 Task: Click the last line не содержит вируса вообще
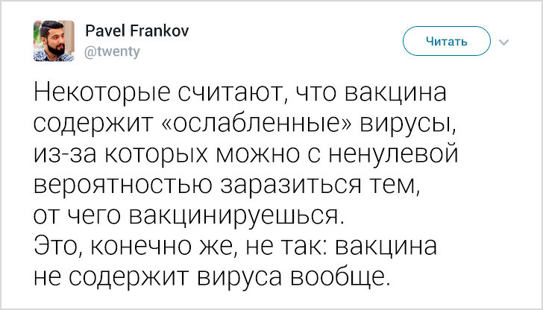click(212, 276)
